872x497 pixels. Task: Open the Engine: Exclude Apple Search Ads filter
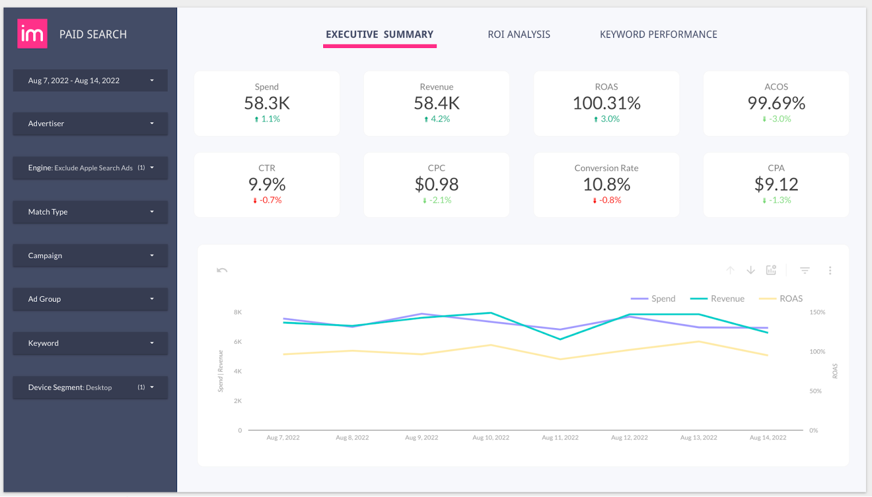pyautogui.click(x=90, y=168)
